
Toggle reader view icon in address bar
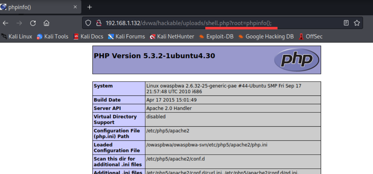pyautogui.click(x=346, y=23)
